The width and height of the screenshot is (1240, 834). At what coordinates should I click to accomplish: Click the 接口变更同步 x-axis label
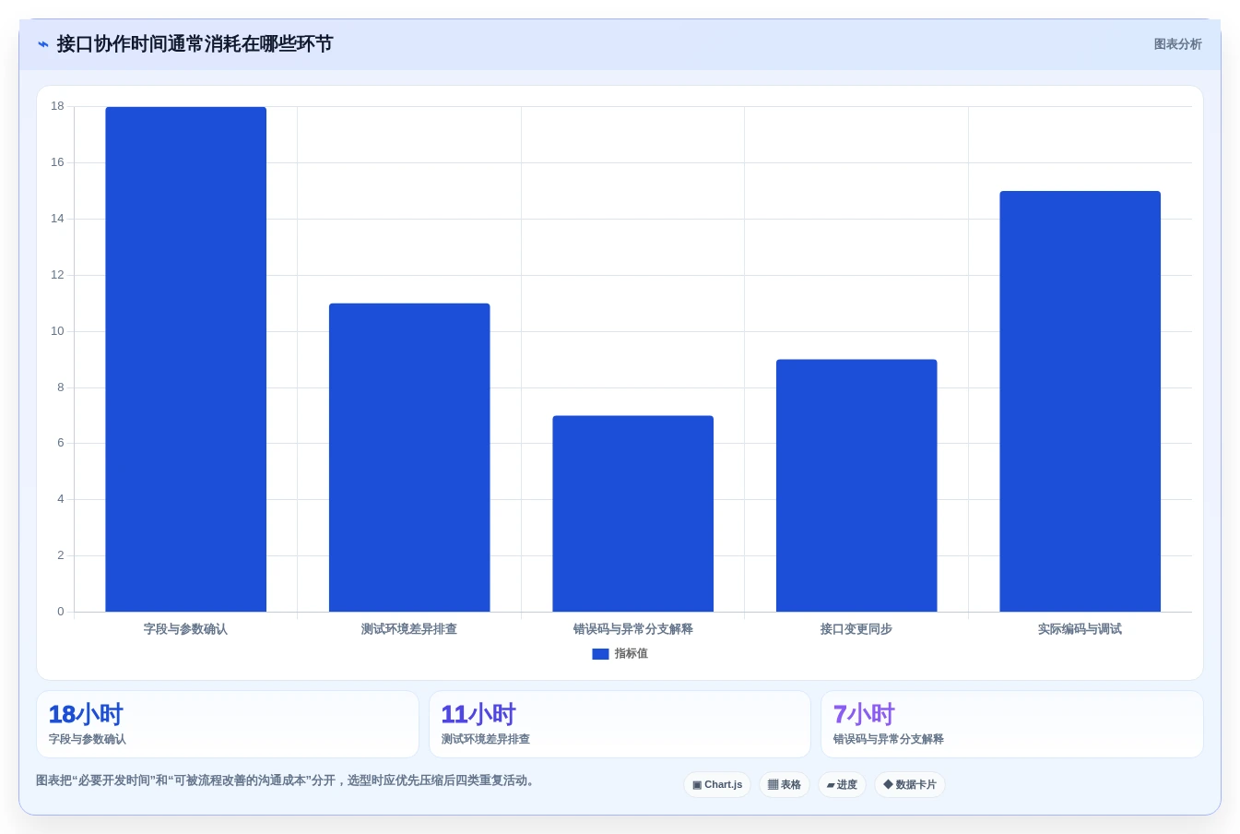(x=856, y=629)
